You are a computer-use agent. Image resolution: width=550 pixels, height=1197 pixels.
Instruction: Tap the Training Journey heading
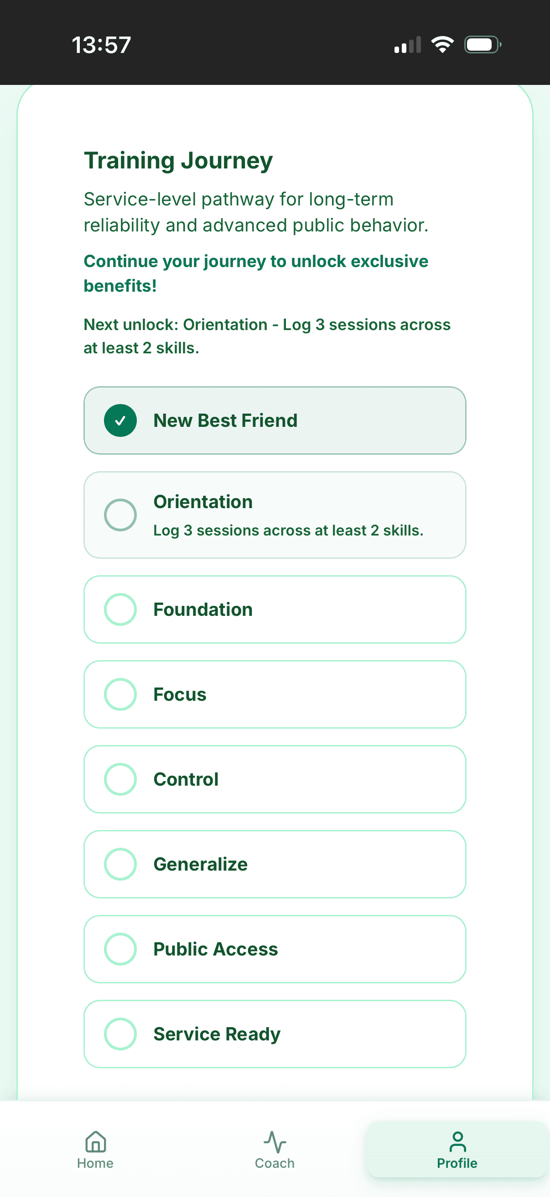tap(178, 161)
